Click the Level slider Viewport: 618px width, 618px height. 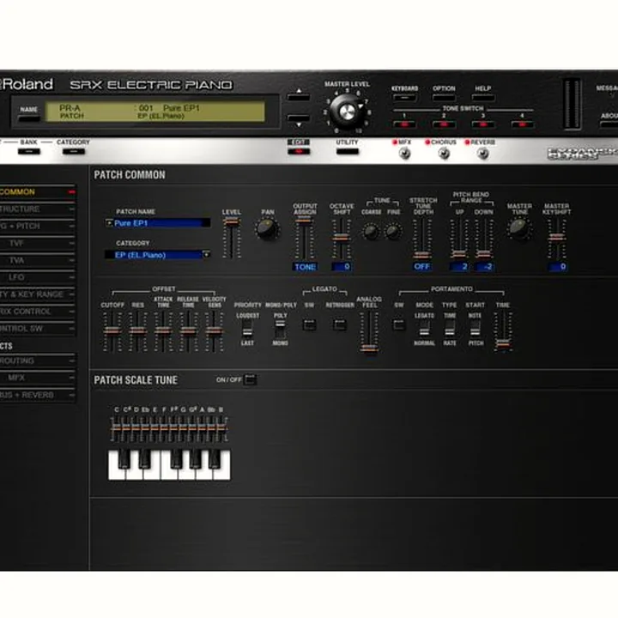(231, 239)
